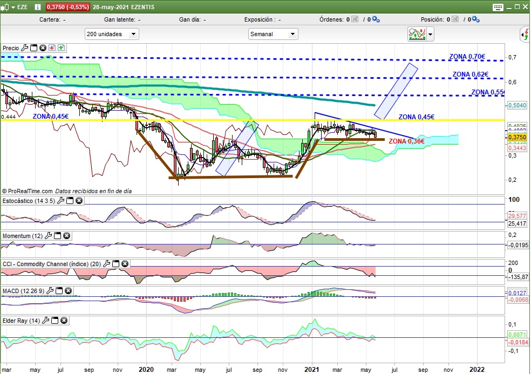Close the Estocástico indicator panel
The image size is (531, 374).
(79, 201)
